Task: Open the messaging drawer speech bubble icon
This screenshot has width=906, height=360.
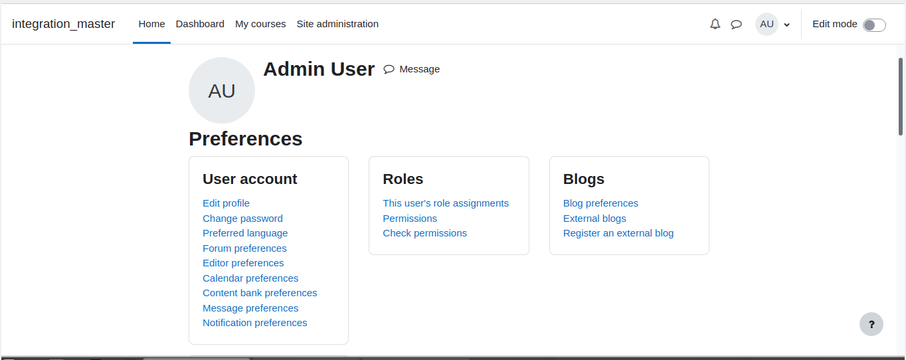Action: [736, 24]
